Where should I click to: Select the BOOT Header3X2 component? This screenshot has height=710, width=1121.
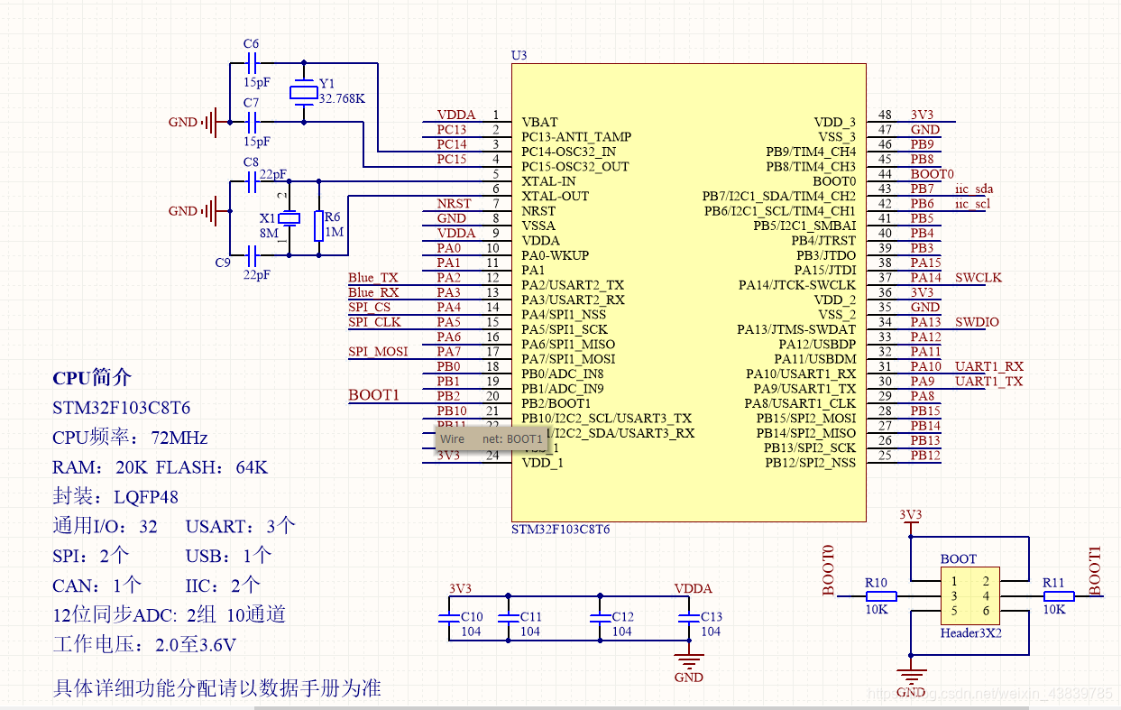click(x=971, y=596)
